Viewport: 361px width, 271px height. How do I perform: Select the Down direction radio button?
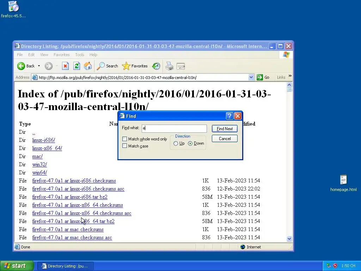coord(190,144)
